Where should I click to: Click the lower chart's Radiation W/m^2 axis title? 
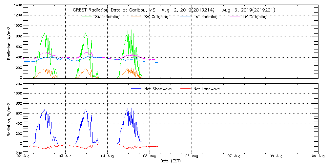9,119
